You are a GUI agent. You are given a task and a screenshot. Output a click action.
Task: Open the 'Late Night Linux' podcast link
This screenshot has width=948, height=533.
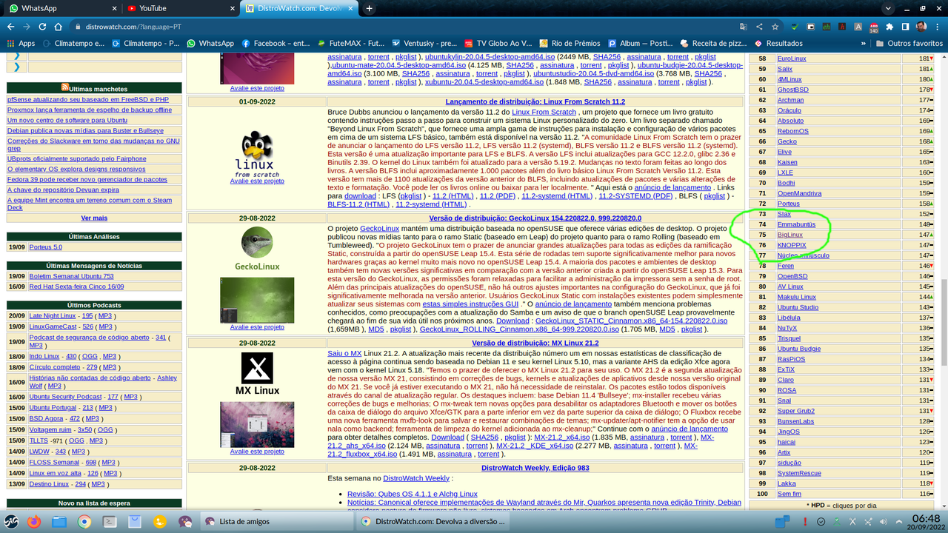pyautogui.click(x=53, y=315)
